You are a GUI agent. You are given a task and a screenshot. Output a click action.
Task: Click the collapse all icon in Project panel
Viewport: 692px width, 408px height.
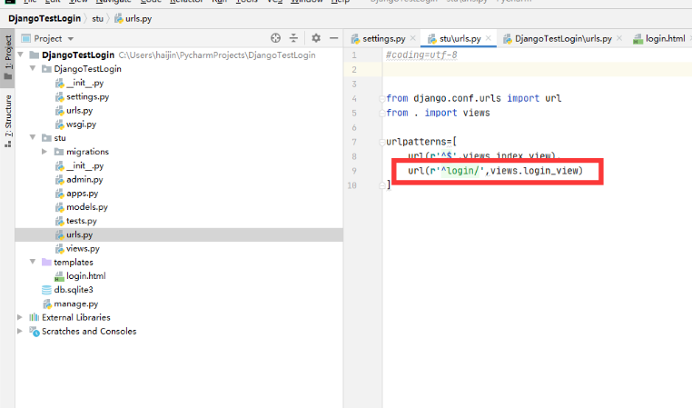[293, 38]
